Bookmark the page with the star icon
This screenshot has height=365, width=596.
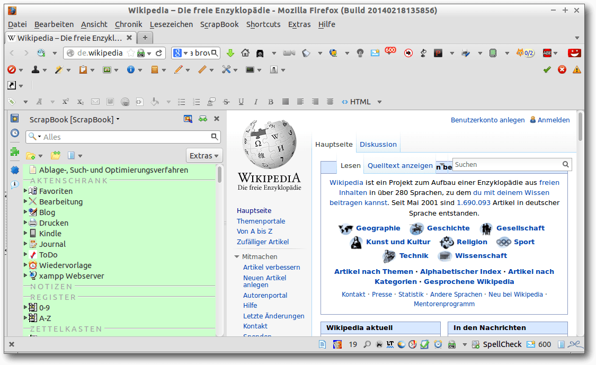tap(131, 53)
